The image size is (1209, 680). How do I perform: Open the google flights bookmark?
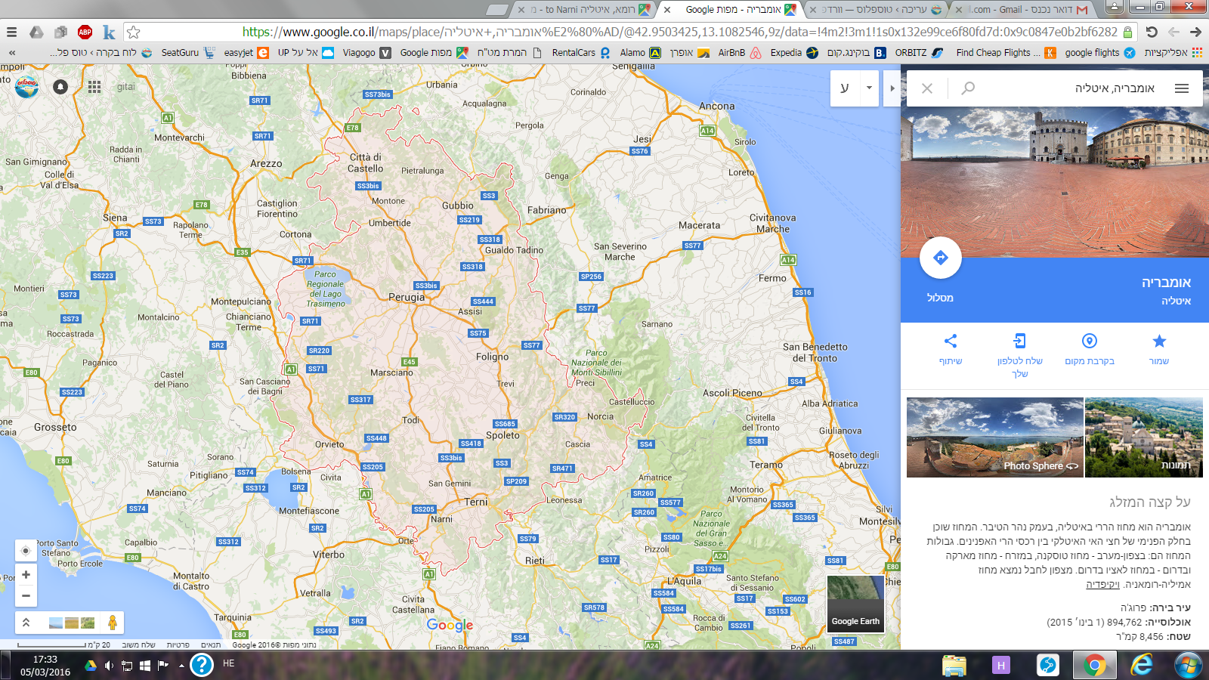point(1100,53)
